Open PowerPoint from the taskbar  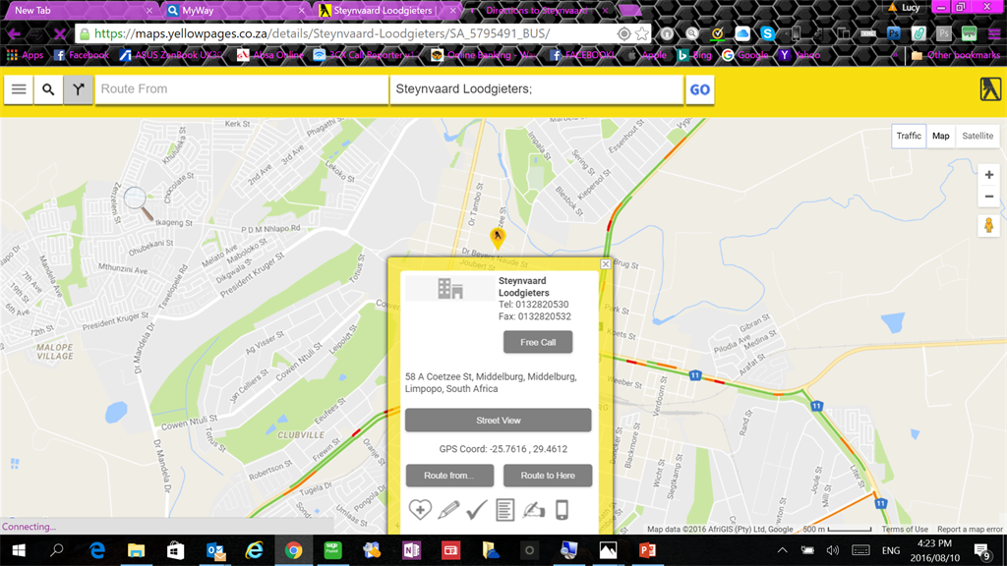[647, 550]
